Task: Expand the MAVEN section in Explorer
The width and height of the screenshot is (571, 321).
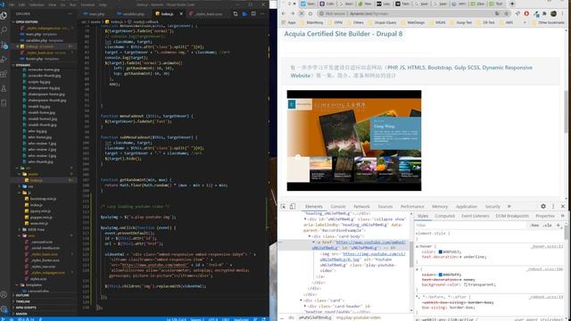Action: pyautogui.click(x=21, y=314)
